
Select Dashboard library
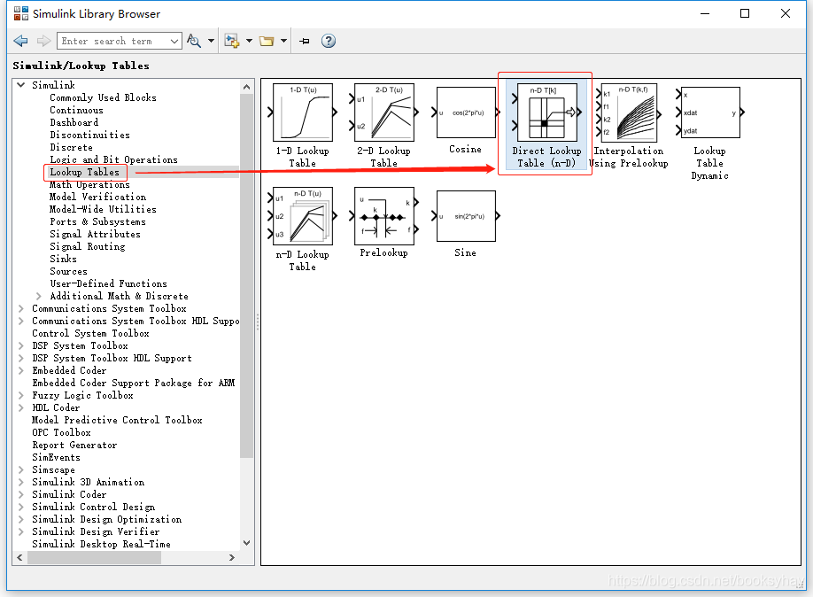click(x=74, y=122)
